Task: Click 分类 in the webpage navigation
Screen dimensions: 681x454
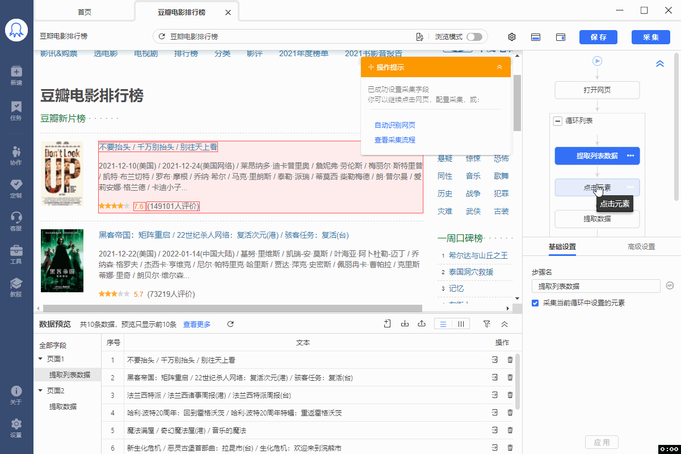Action: click(222, 53)
